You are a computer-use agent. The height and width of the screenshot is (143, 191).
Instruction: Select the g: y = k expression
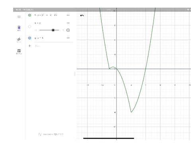tap(39, 38)
